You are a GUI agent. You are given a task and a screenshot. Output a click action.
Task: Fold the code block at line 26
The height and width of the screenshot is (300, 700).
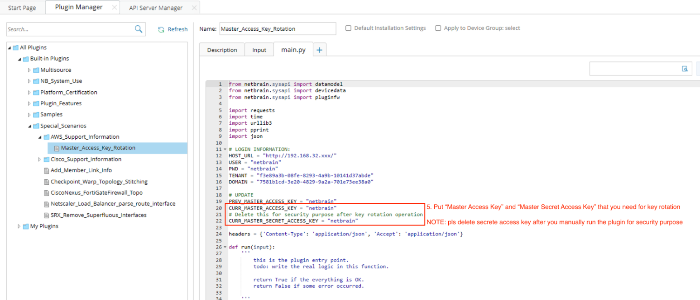click(x=225, y=247)
